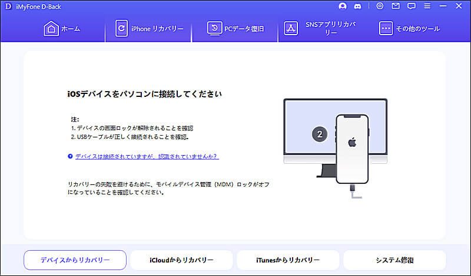Open SNSアプリリカバリー tab
Viewport: 471px width, 276px height.
[320, 29]
